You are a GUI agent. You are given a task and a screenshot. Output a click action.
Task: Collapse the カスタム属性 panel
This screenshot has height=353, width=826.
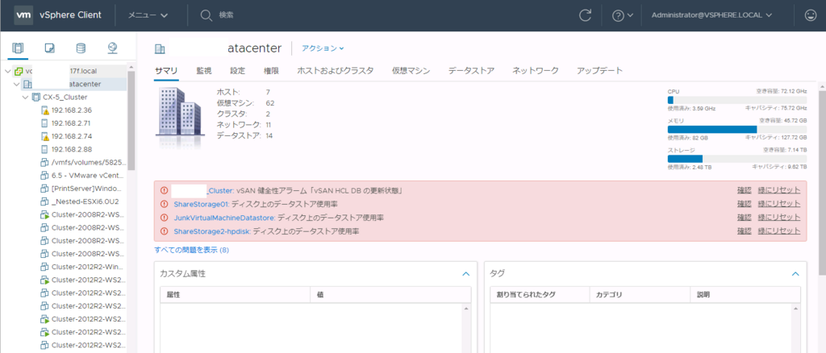click(x=465, y=274)
